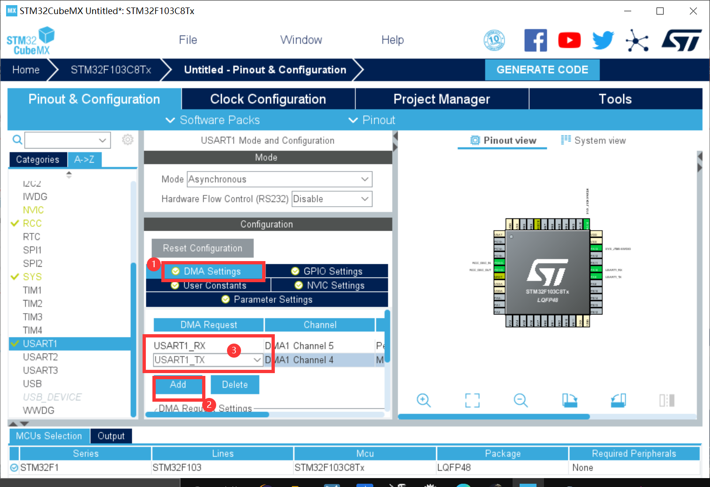This screenshot has height=487, width=710.
Task: Collapse the bottom MCUs panel arrows
Action: point(19,424)
